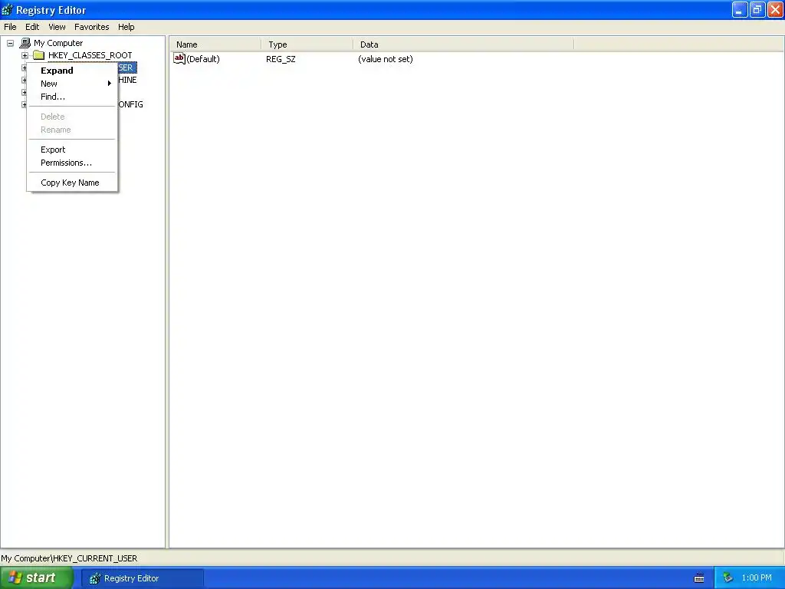Click the HKEY_CLASSES_ROOT folder icon

[x=39, y=55]
